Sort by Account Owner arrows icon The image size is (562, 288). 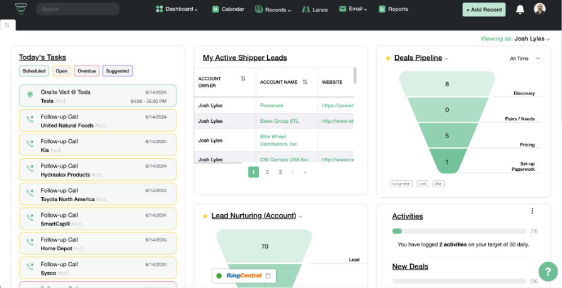click(x=243, y=79)
